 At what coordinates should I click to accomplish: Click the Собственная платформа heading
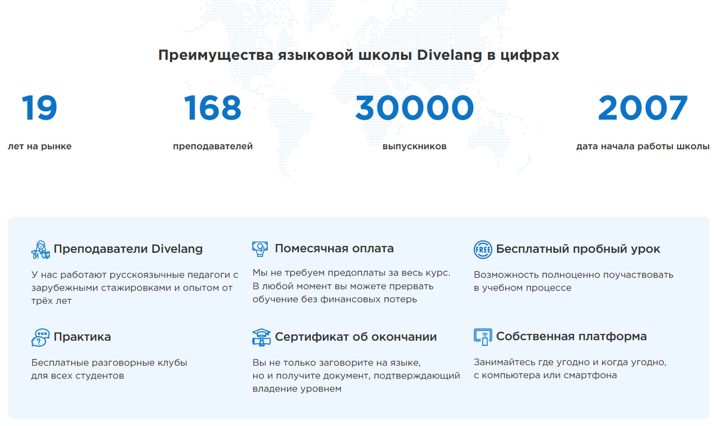pos(572,337)
